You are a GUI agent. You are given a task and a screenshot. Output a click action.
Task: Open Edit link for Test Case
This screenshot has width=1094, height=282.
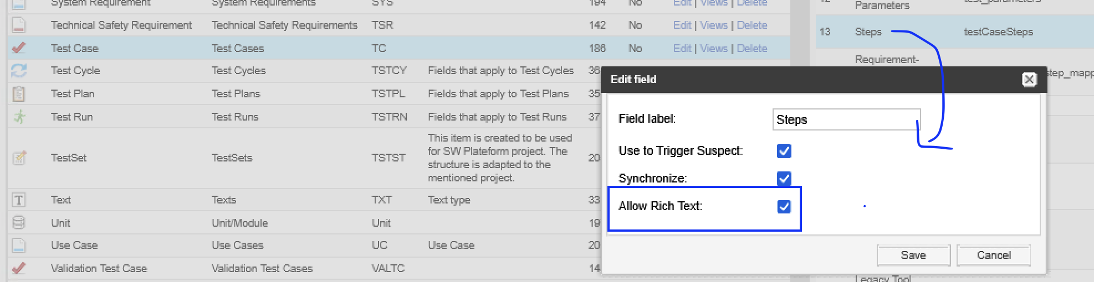tap(682, 48)
